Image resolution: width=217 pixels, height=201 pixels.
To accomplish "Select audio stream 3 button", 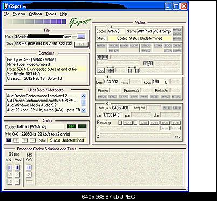I will click(24, 140).
